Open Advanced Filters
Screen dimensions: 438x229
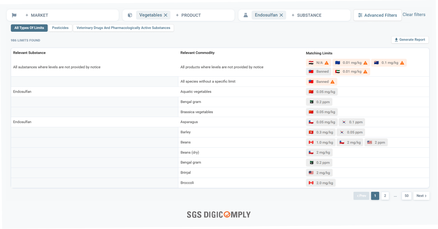point(377,15)
